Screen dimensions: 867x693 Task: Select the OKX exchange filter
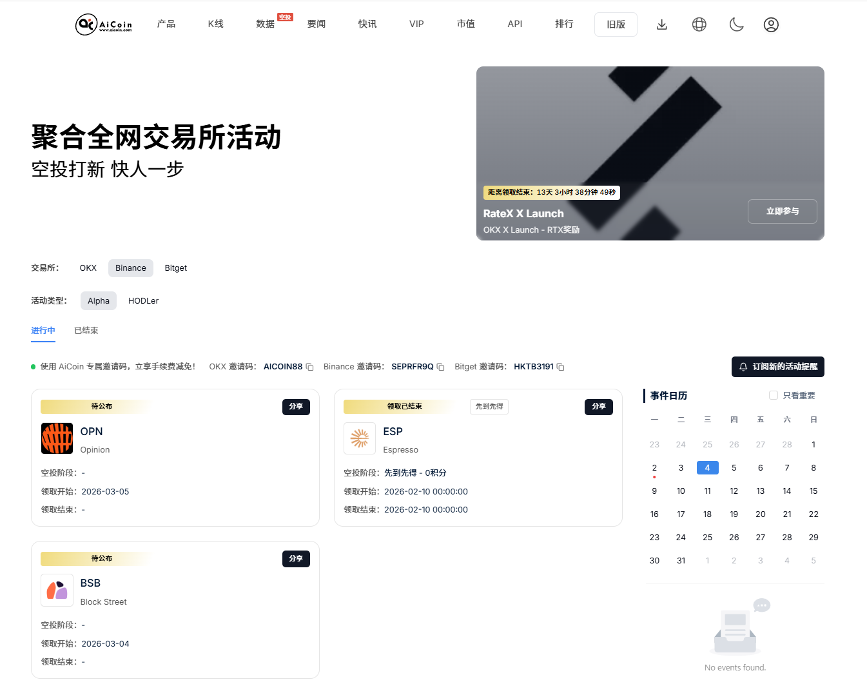[x=88, y=268]
